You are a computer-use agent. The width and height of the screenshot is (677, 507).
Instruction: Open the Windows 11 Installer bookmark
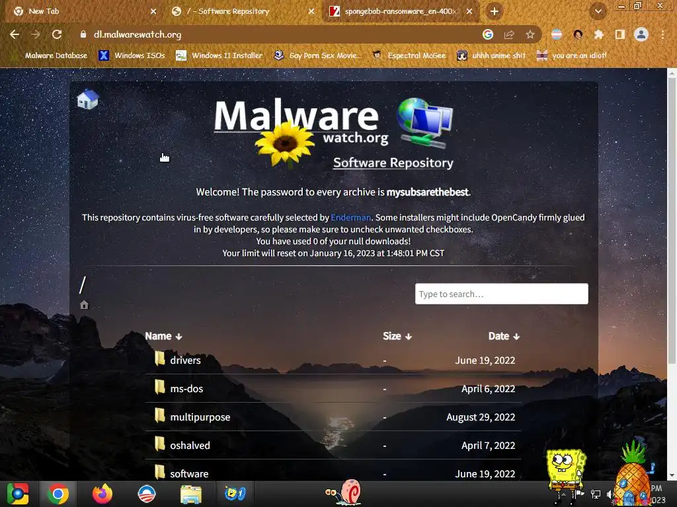pos(219,55)
